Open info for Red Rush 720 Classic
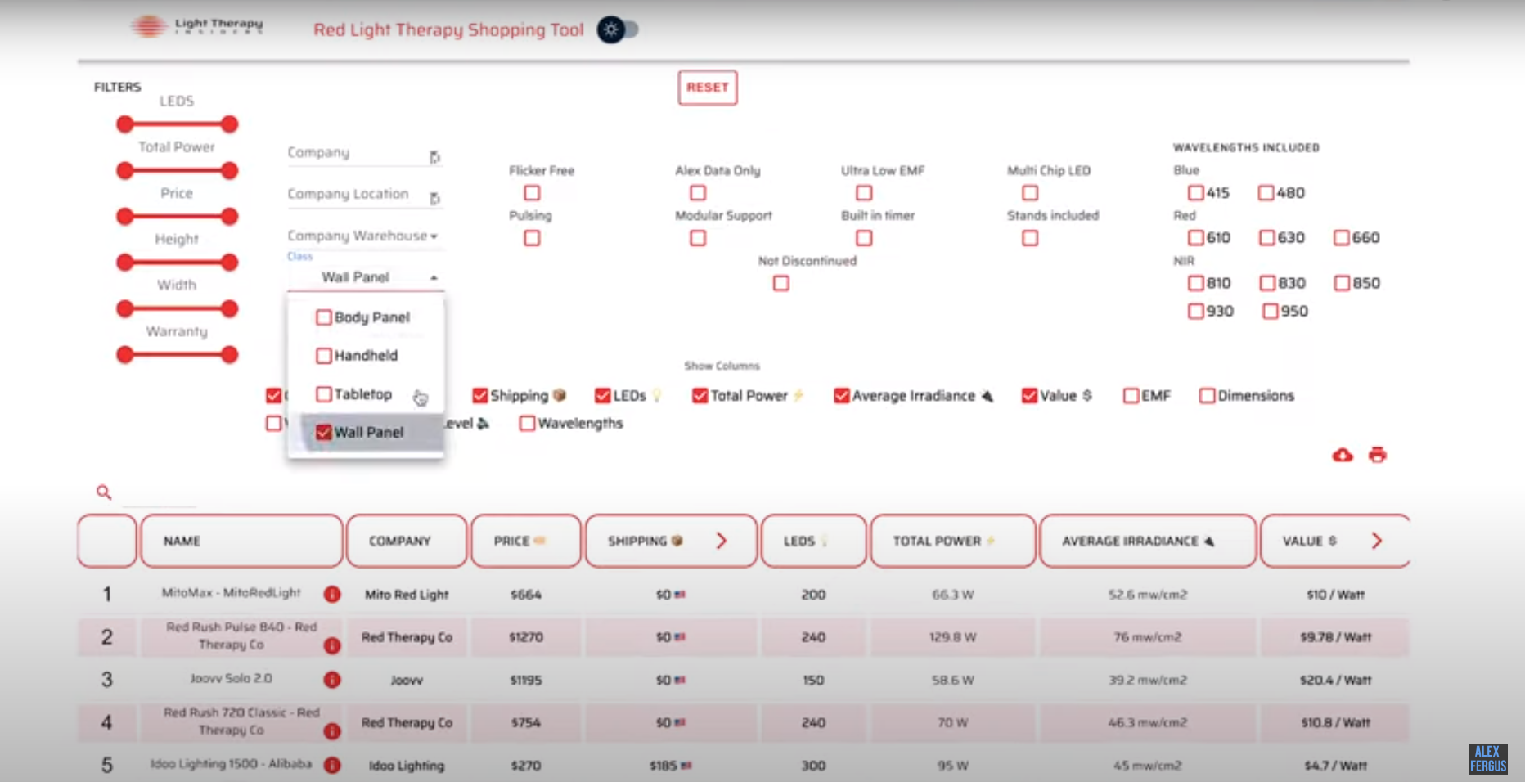The image size is (1525, 782). [x=332, y=731]
